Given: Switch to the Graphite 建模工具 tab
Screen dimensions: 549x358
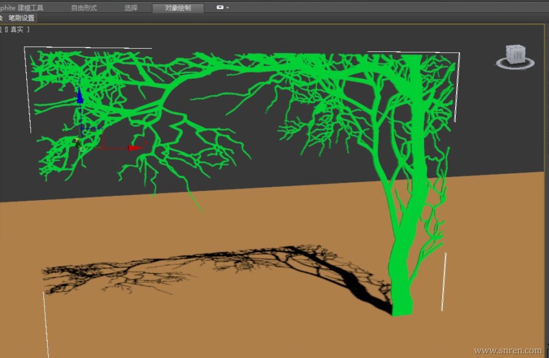Looking at the screenshot, I should (22, 8).
